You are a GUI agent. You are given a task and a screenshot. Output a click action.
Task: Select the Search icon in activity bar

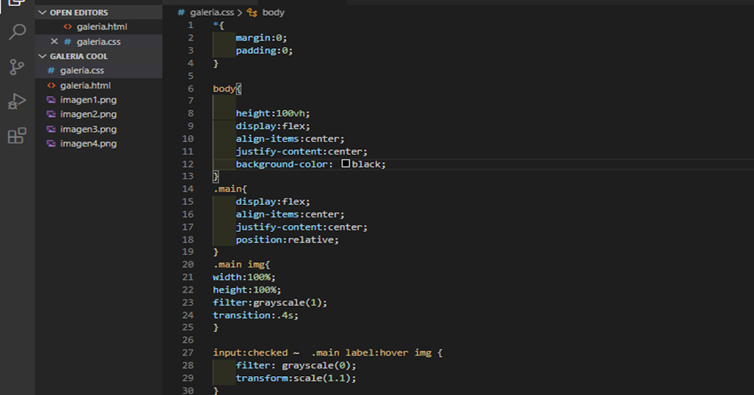pyautogui.click(x=17, y=31)
